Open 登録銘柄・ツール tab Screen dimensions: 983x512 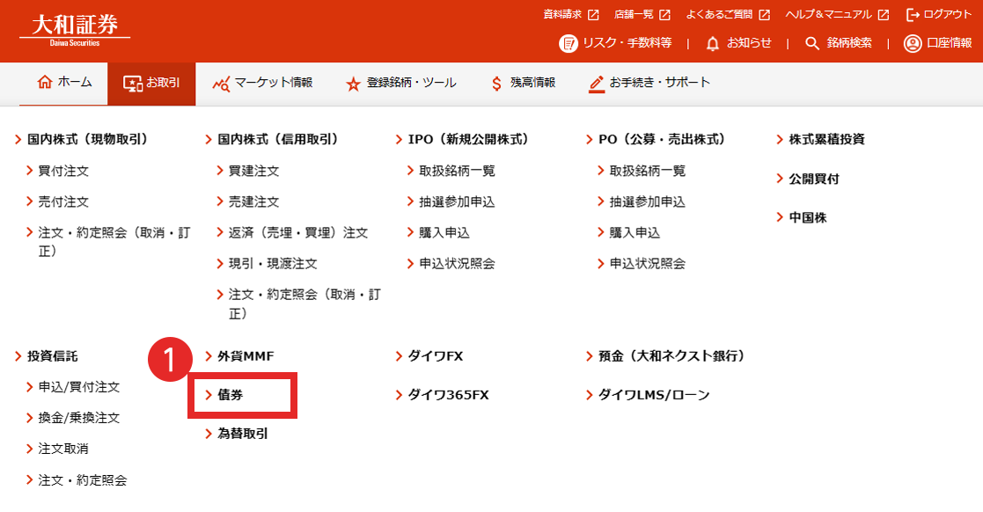401,84
